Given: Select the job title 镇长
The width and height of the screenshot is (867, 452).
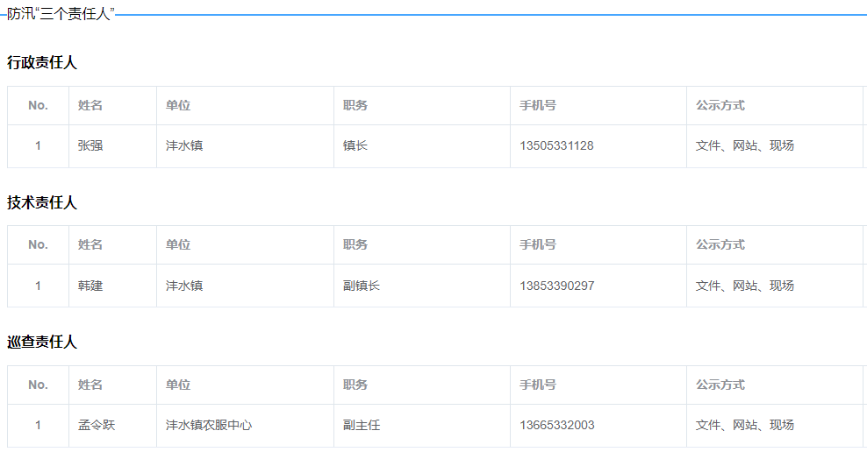Looking at the screenshot, I should point(355,145).
